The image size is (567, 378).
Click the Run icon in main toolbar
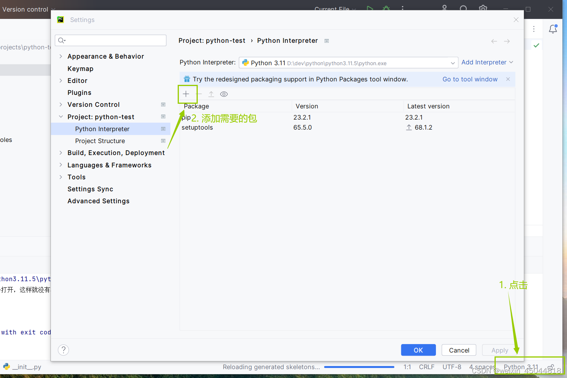[x=370, y=8]
